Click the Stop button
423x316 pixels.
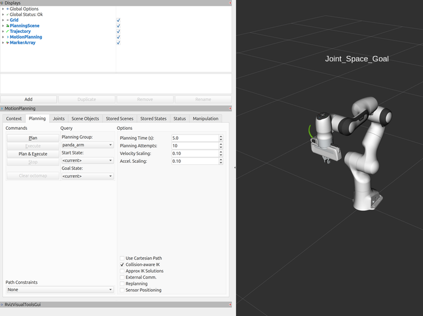pos(33,162)
